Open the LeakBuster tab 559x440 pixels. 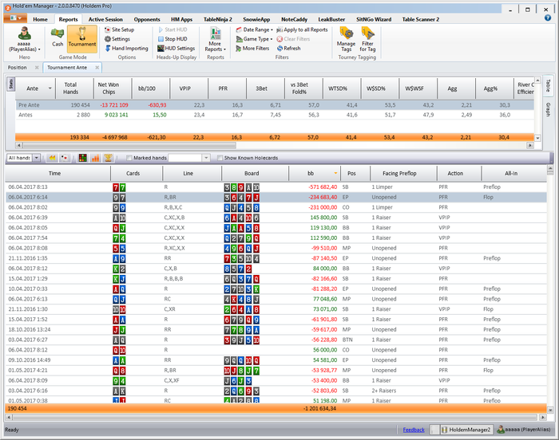pos(331,19)
